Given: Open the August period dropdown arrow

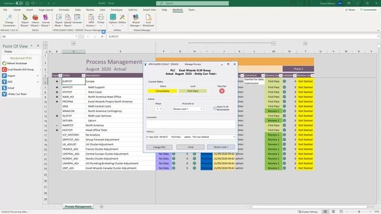Looking at the screenshot, I should [x=38, y=75].
